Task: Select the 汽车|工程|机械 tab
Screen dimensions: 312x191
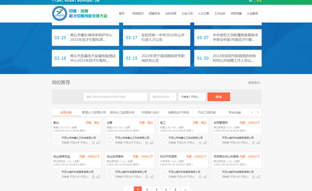Action: coord(206,112)
